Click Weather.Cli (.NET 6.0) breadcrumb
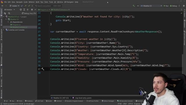 coord(60,98)
